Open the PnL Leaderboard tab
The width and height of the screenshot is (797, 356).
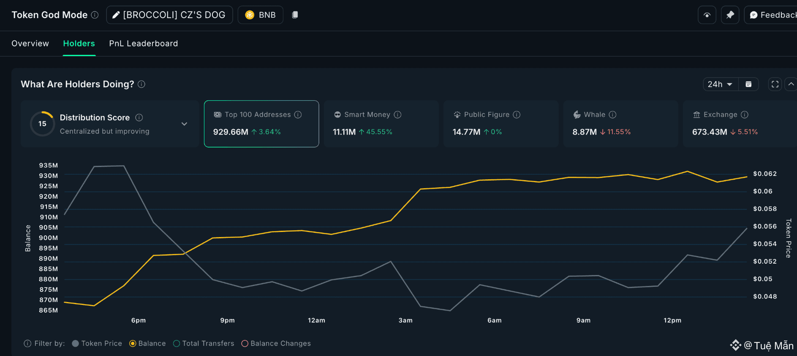(143, 43)
